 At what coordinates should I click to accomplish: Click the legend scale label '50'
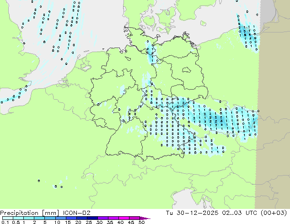[x=141, y=222]
